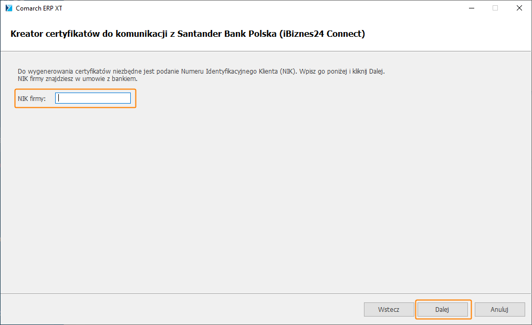Click "(NIK)" abbreviation in the instruction text
Screen dimensions: 532x325
[287, 71]
